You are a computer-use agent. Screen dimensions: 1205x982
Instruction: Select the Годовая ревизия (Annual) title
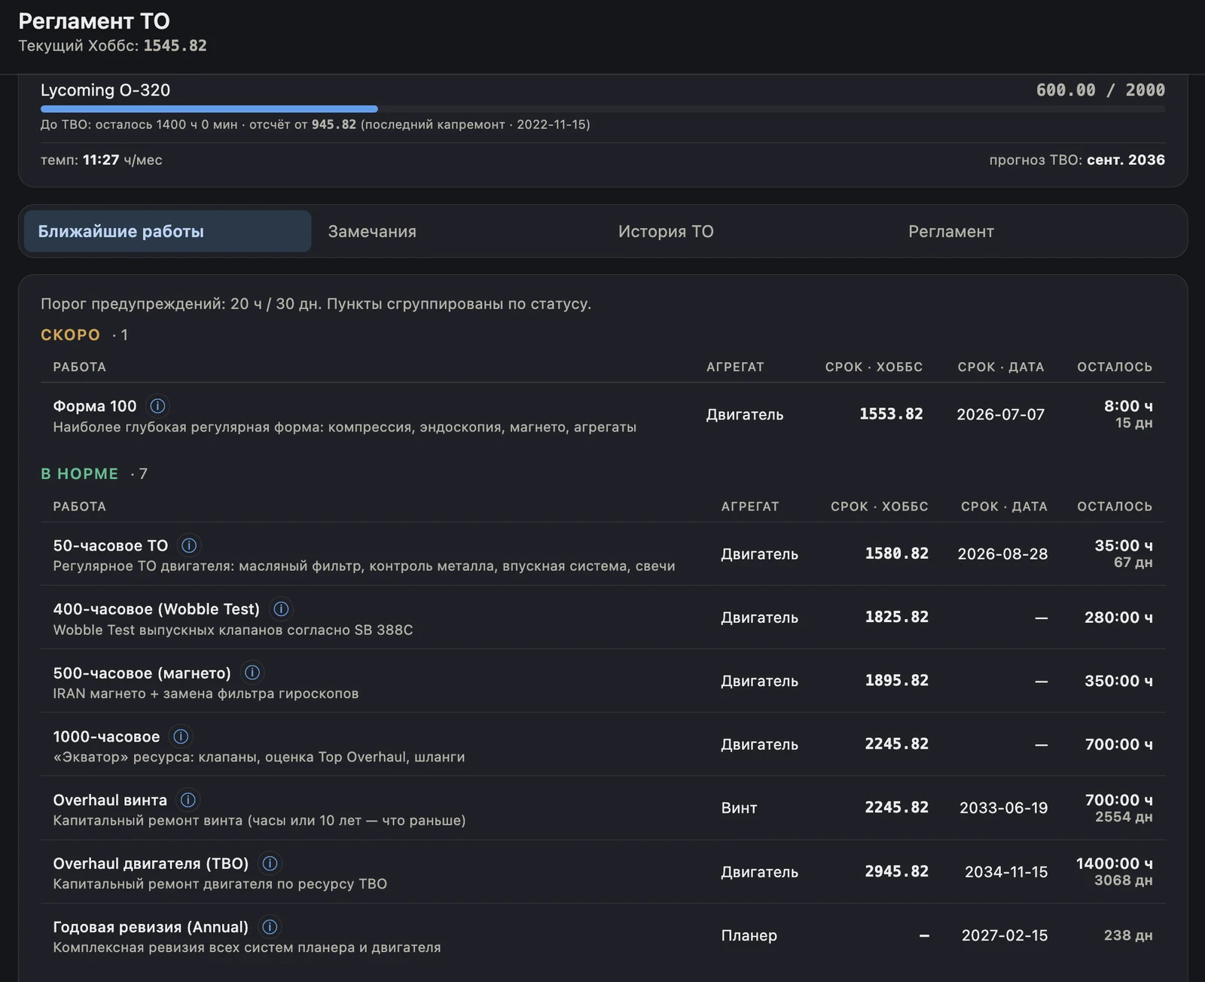click(151, 927)
